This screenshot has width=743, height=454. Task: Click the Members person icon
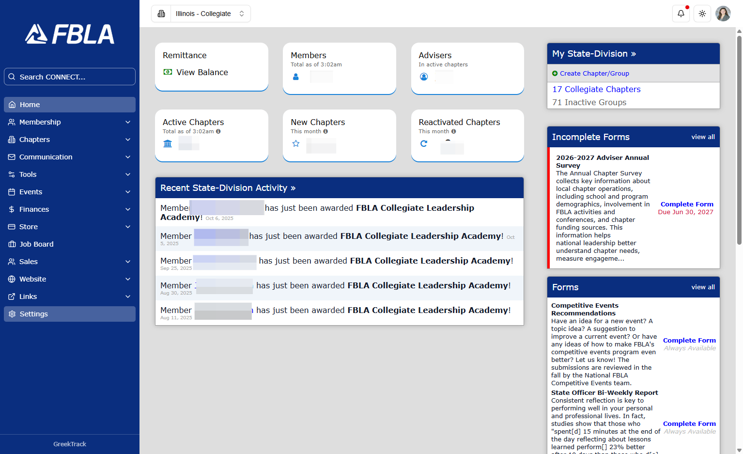(296, 77)
